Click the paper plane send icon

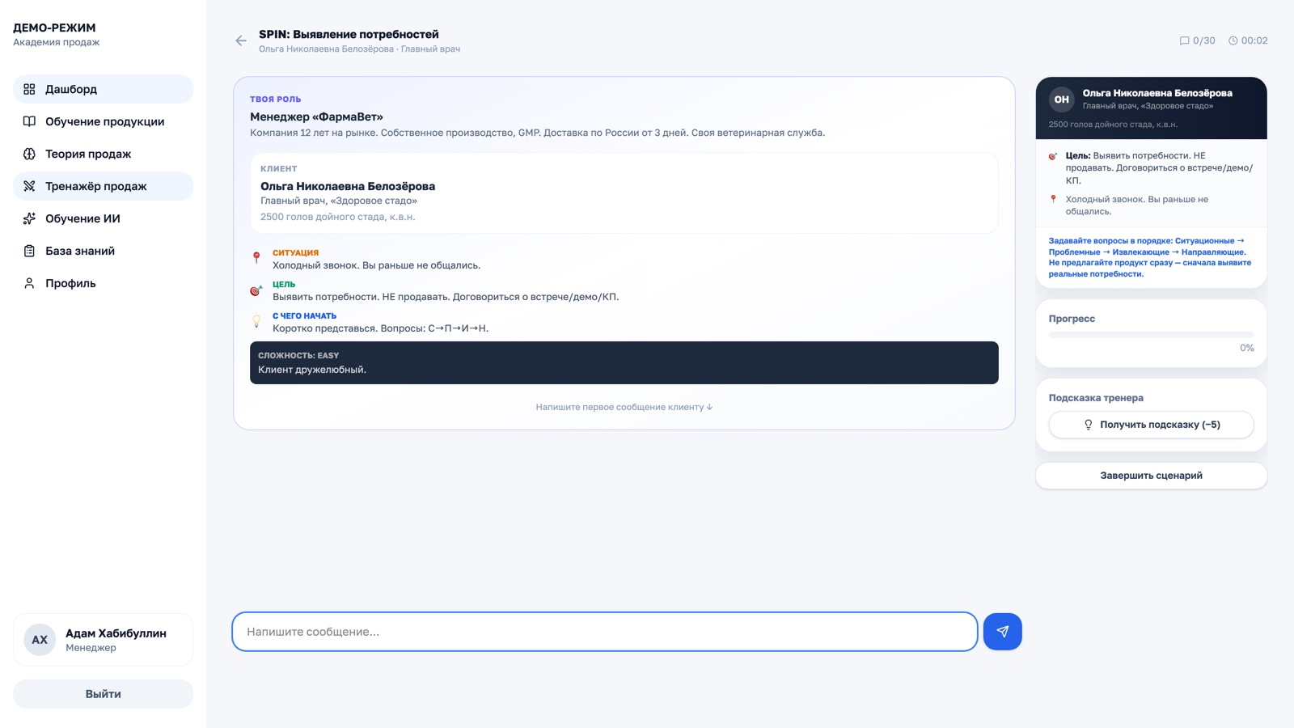[1002, 632]
